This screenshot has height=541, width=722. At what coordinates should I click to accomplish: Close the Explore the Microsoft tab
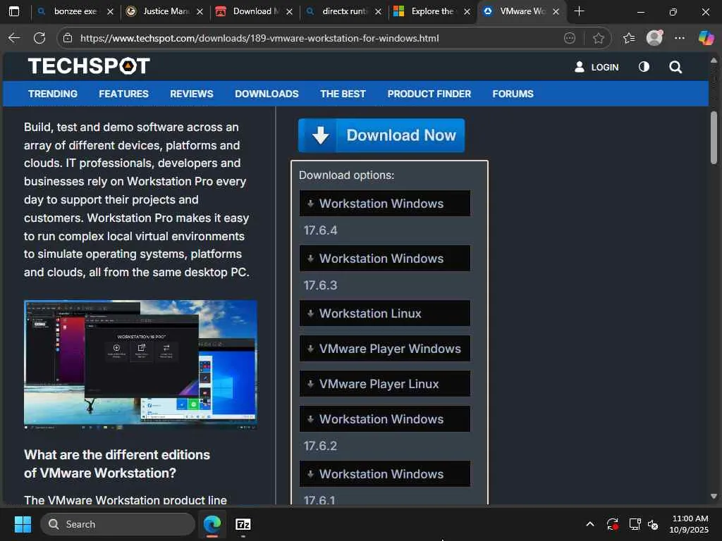point(467,11)
